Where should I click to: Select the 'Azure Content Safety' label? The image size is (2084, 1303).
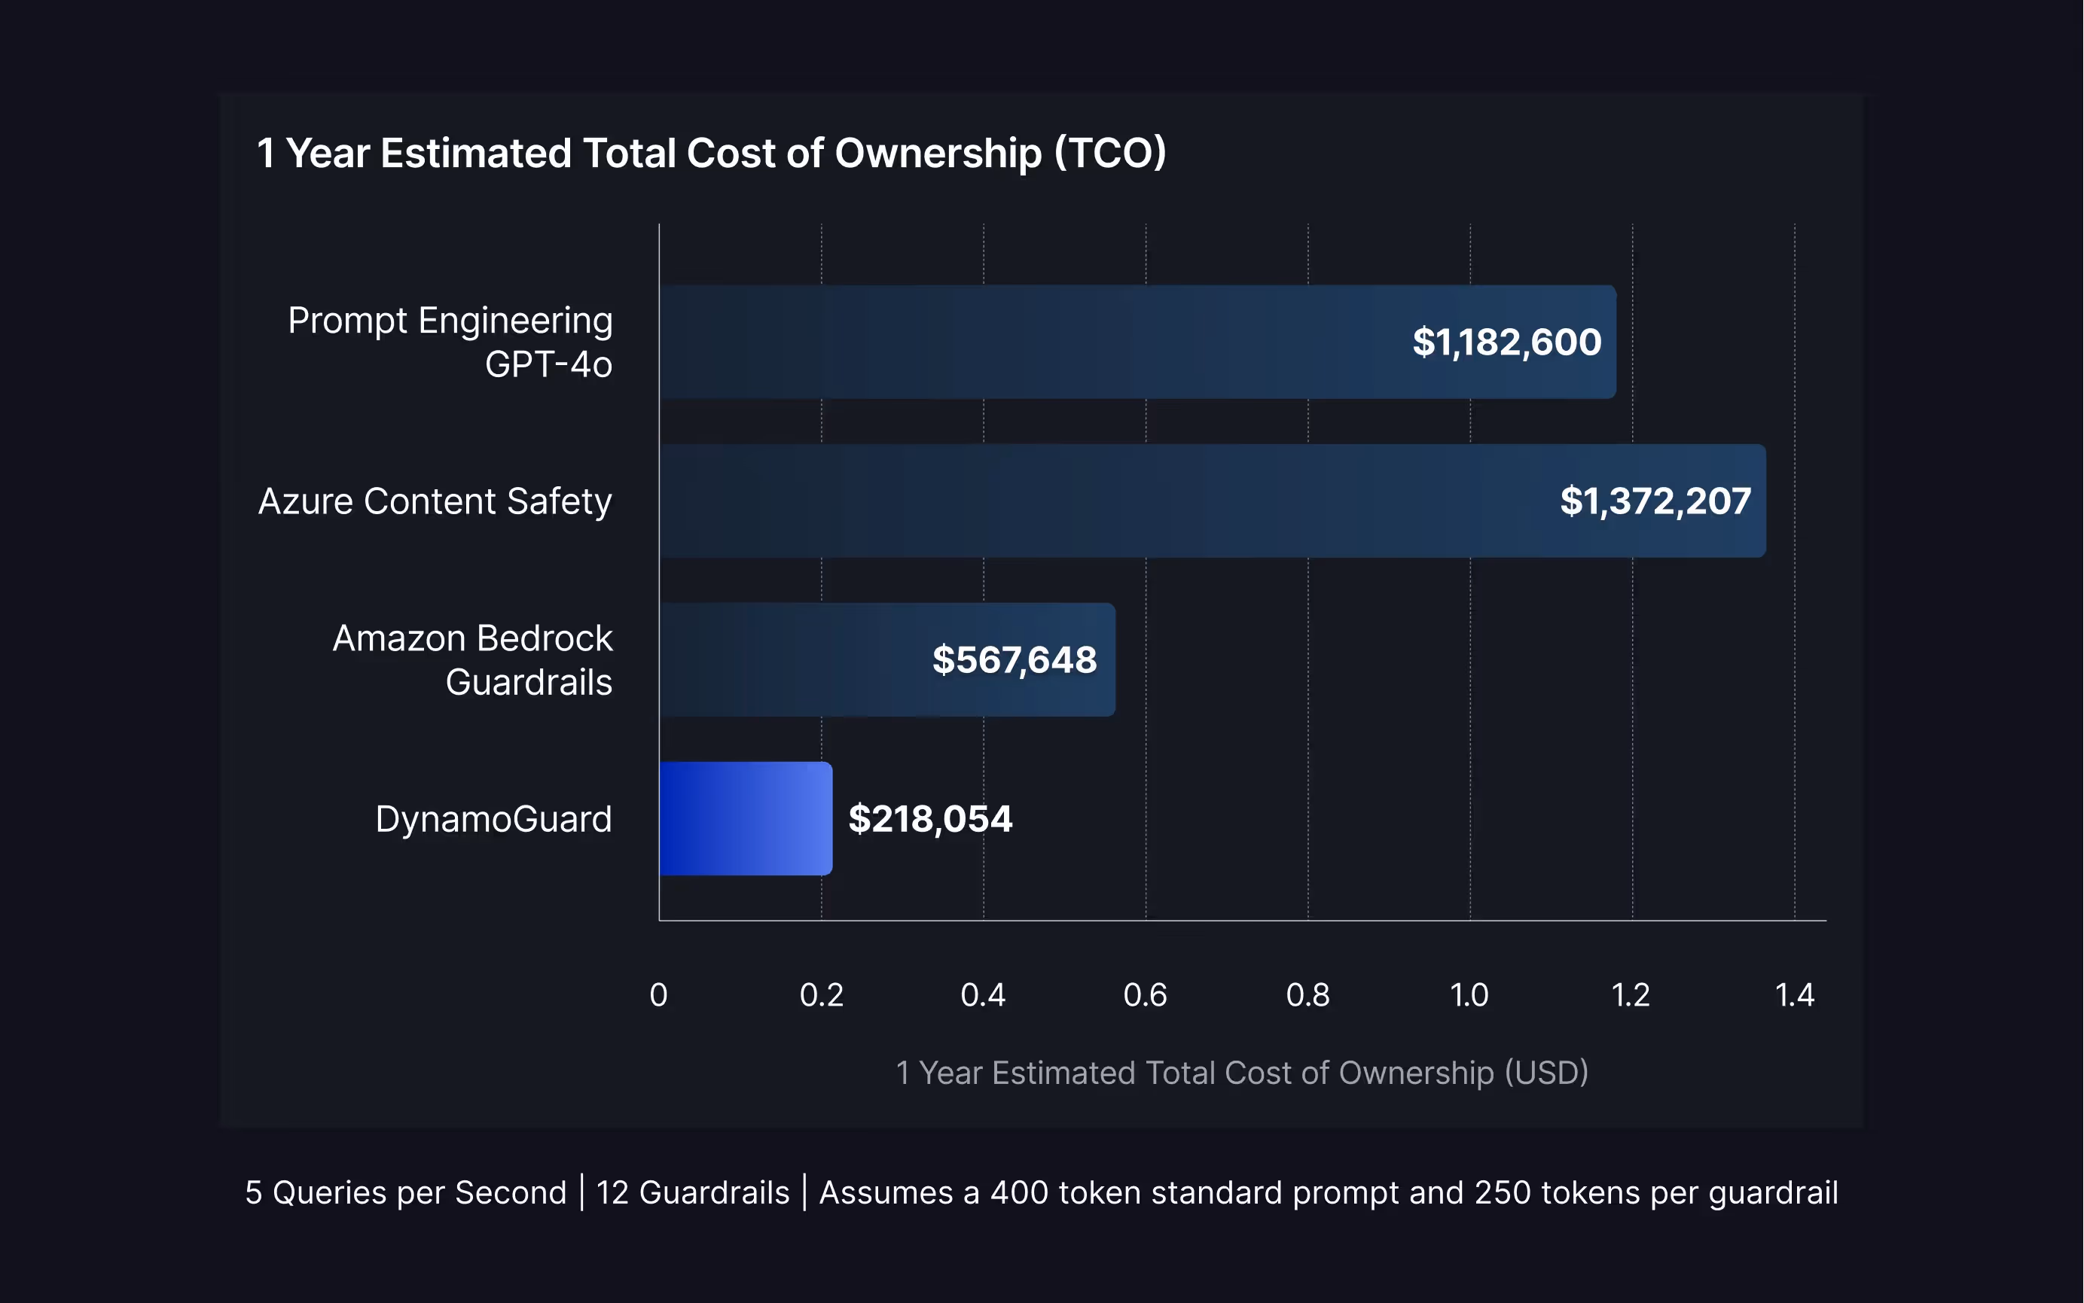click(x=435, y=501)
